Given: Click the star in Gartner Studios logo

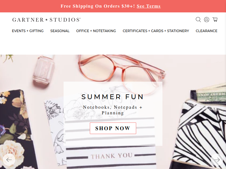Looking at the screenshot, I should point(46,20).
